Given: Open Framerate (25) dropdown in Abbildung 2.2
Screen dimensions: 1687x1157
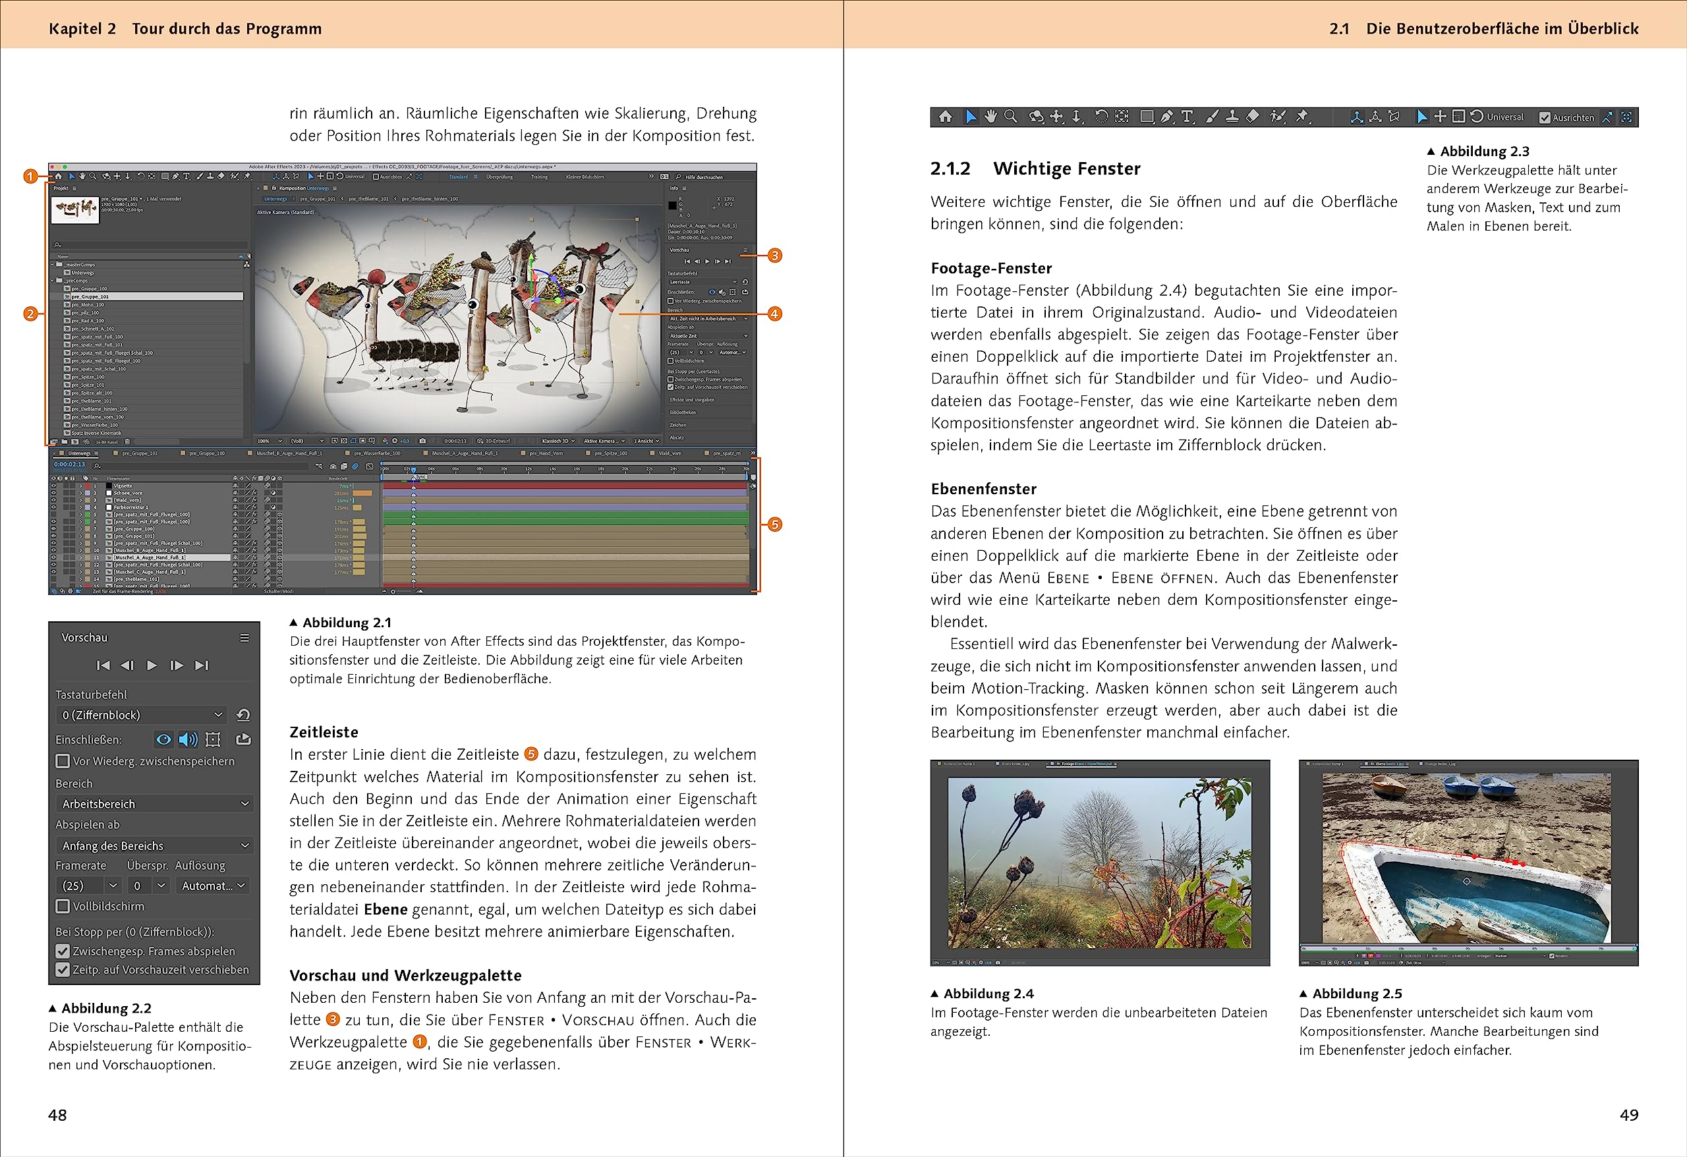Looking at the screenshot, I should click(x=89, y=886).
